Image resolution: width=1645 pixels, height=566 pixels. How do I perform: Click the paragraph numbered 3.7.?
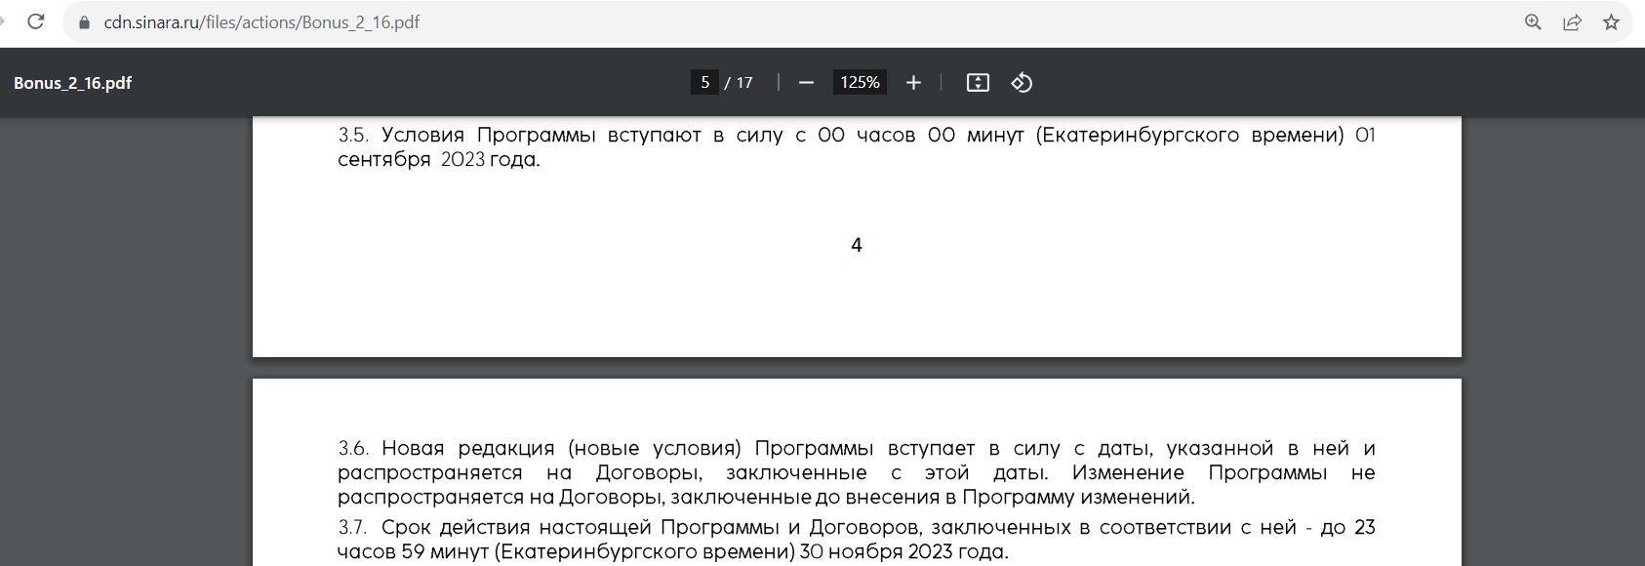[x=857, y=540]
